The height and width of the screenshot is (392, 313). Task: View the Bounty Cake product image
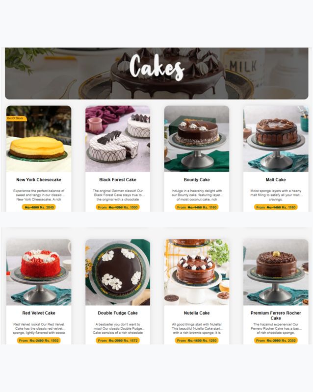coord(197,139)
